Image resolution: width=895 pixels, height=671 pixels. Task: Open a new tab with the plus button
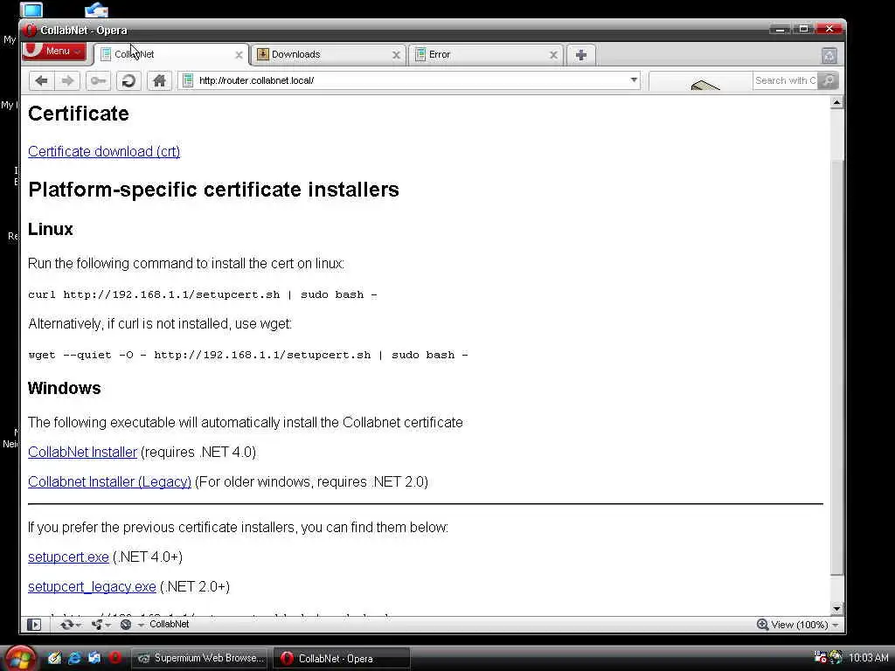point(580,55)
